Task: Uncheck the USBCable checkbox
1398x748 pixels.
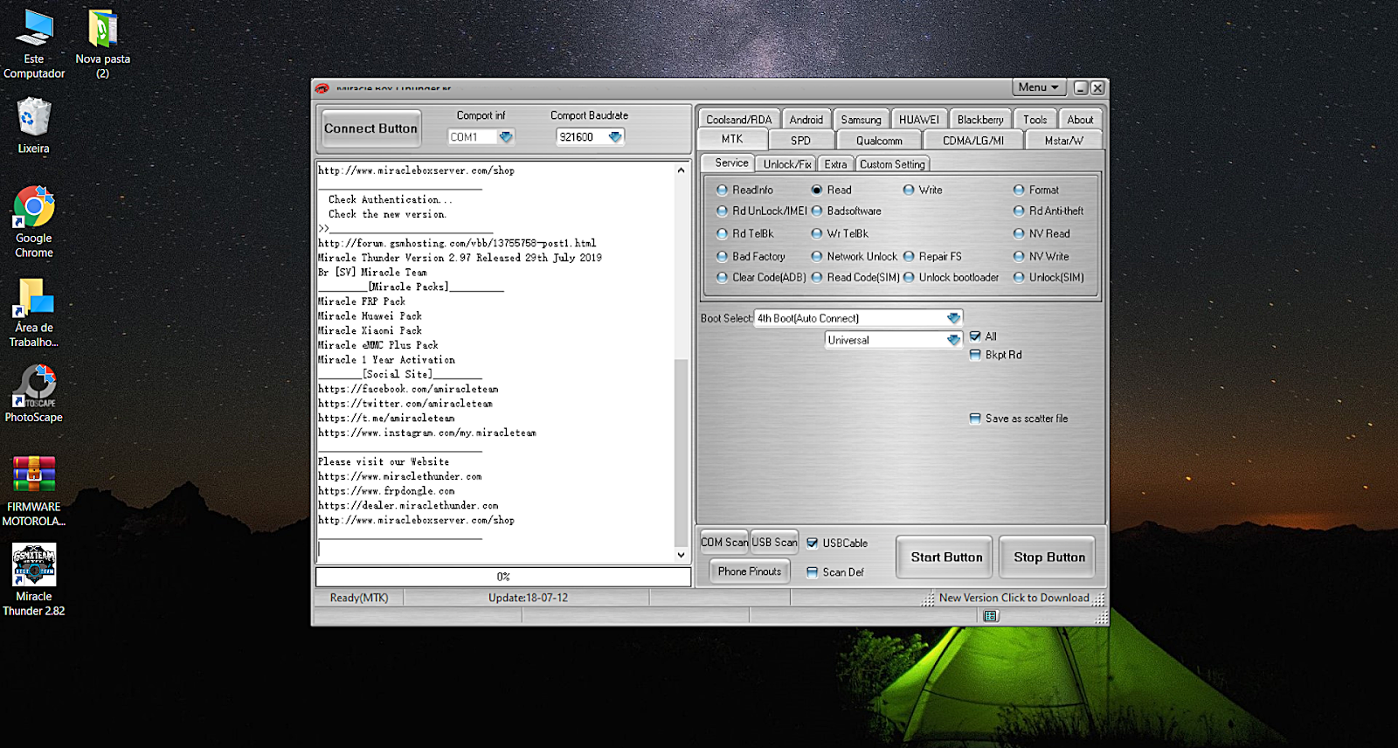Action: pyautogui.click(x=813, y=543)
